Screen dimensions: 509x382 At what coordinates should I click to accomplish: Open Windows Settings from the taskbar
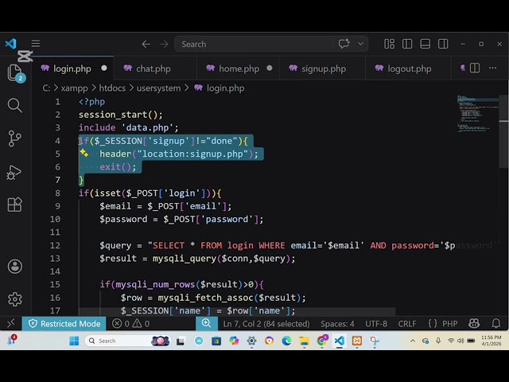[251, 341]
